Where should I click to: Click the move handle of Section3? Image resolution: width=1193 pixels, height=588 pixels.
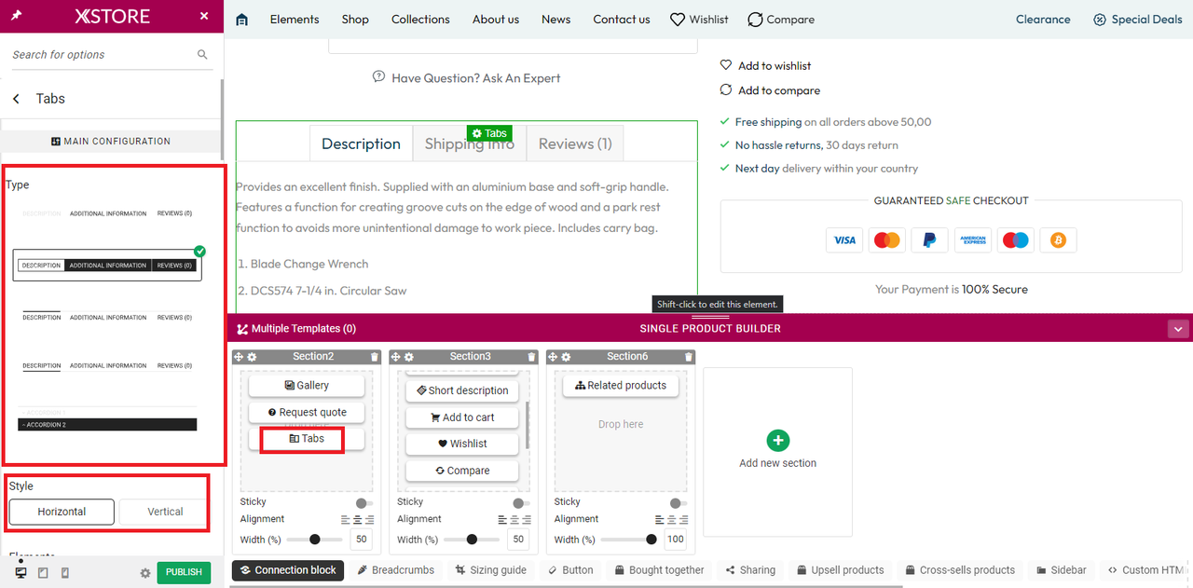[x=395, y=357]
